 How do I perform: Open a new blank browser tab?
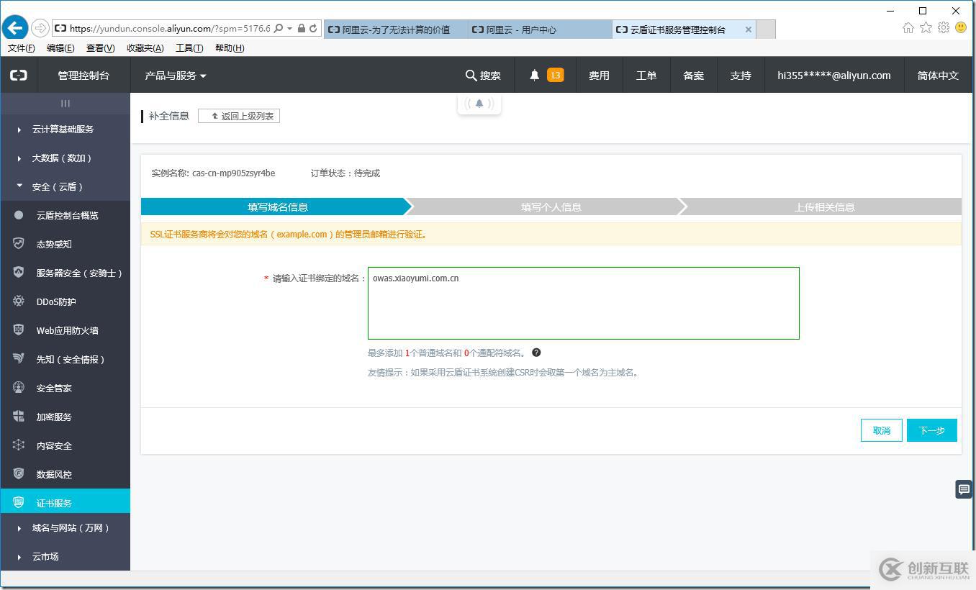[x=767, y=29]
